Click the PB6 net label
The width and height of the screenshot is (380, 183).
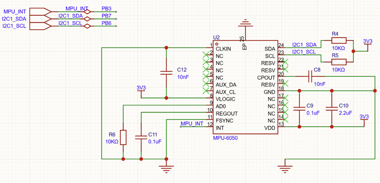106,23
